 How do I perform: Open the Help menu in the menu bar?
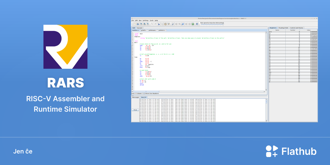(156, 20)
